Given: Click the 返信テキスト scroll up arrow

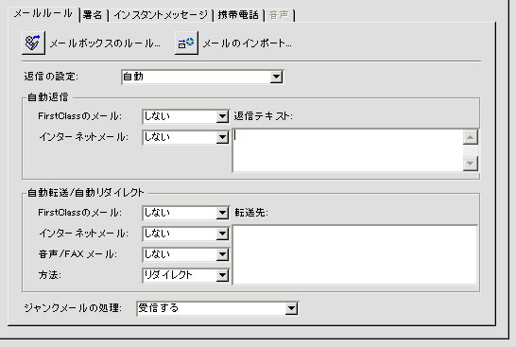Looking at the screenshot, I should (471, 137).
